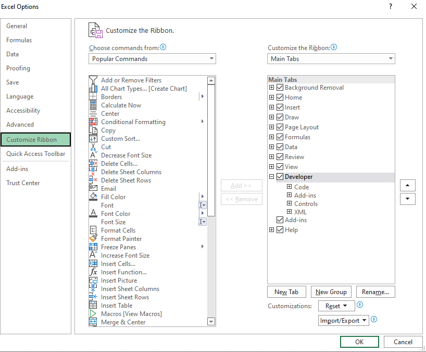Toggle the Review tab checkbox

click(280, 156)
